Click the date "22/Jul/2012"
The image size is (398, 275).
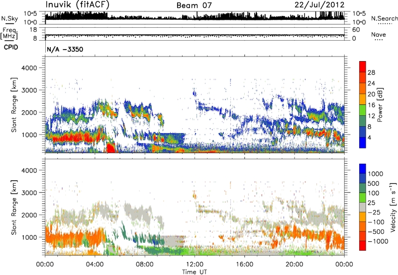pos(319,5)
